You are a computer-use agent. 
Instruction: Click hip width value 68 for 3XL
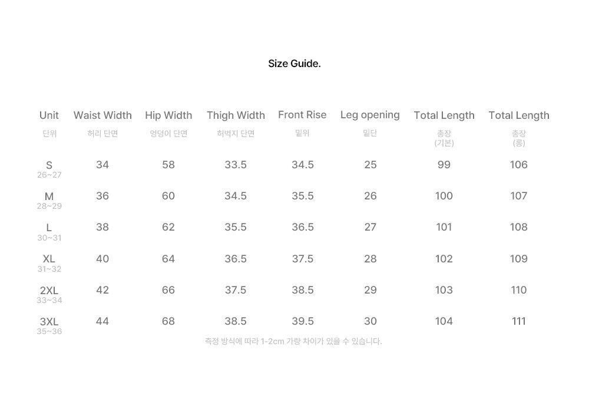pos(168,321)
